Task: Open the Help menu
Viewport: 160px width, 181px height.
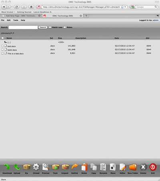Action: (x=23, y=20)
